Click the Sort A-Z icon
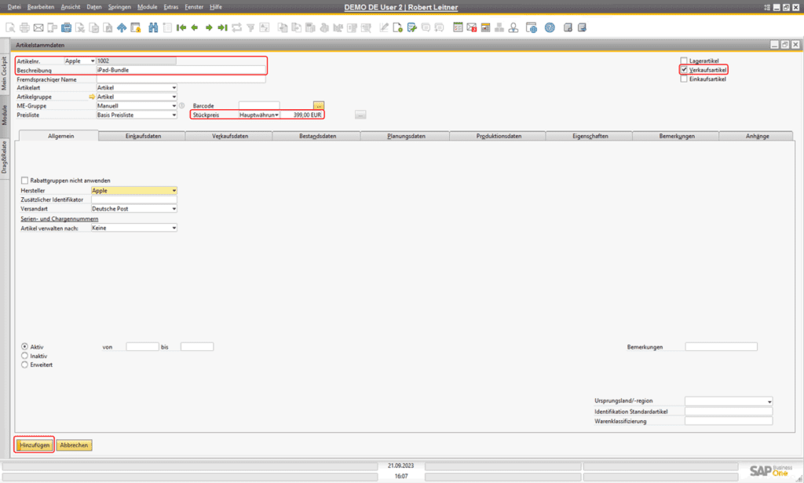The height and width of the screenshot is (483, 804). (x=265, y=27)
